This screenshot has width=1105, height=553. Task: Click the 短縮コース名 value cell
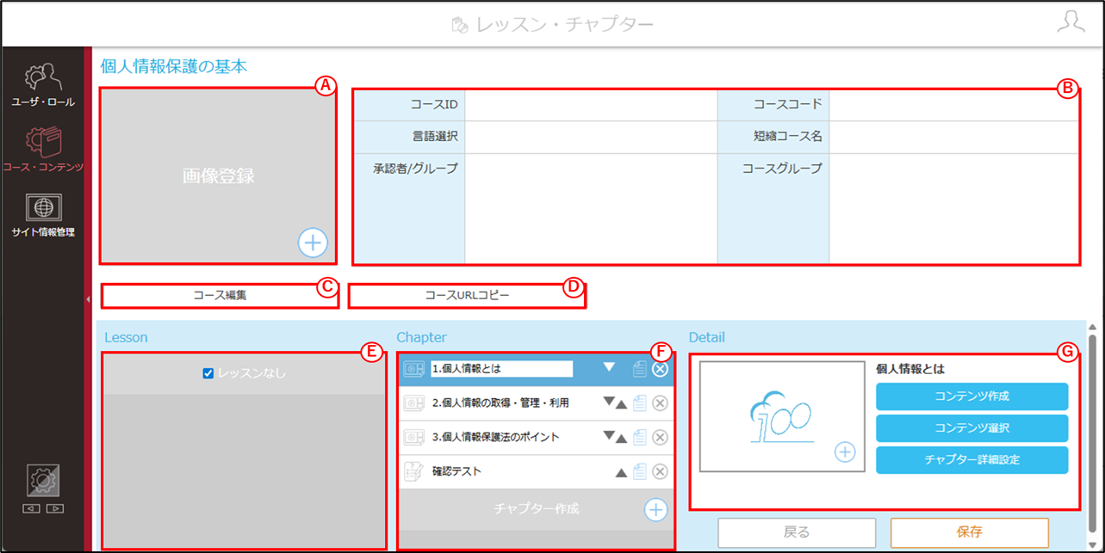[x=953, y=136]
